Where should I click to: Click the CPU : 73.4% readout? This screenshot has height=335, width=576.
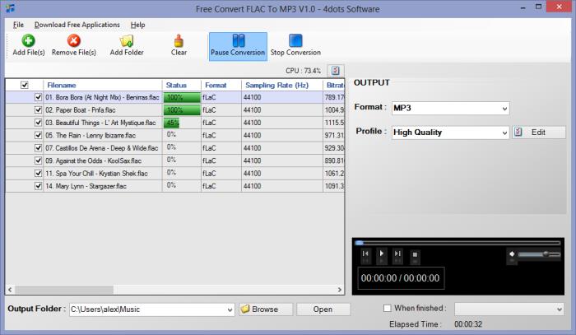[x=303, y=71]
